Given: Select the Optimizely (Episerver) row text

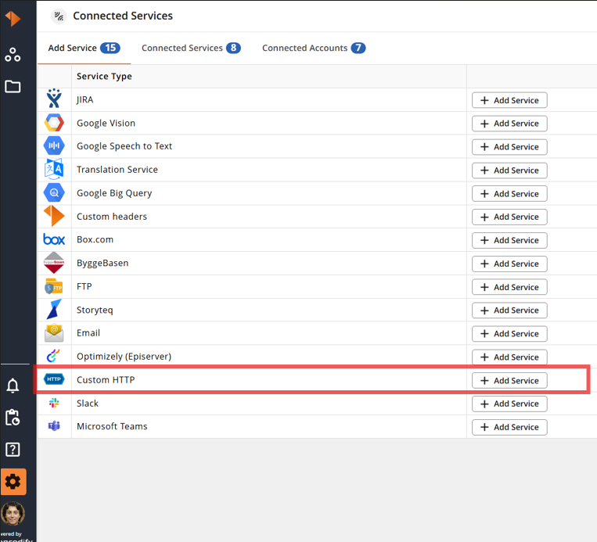Looking at the screenshot, I should tap(124, 357).
